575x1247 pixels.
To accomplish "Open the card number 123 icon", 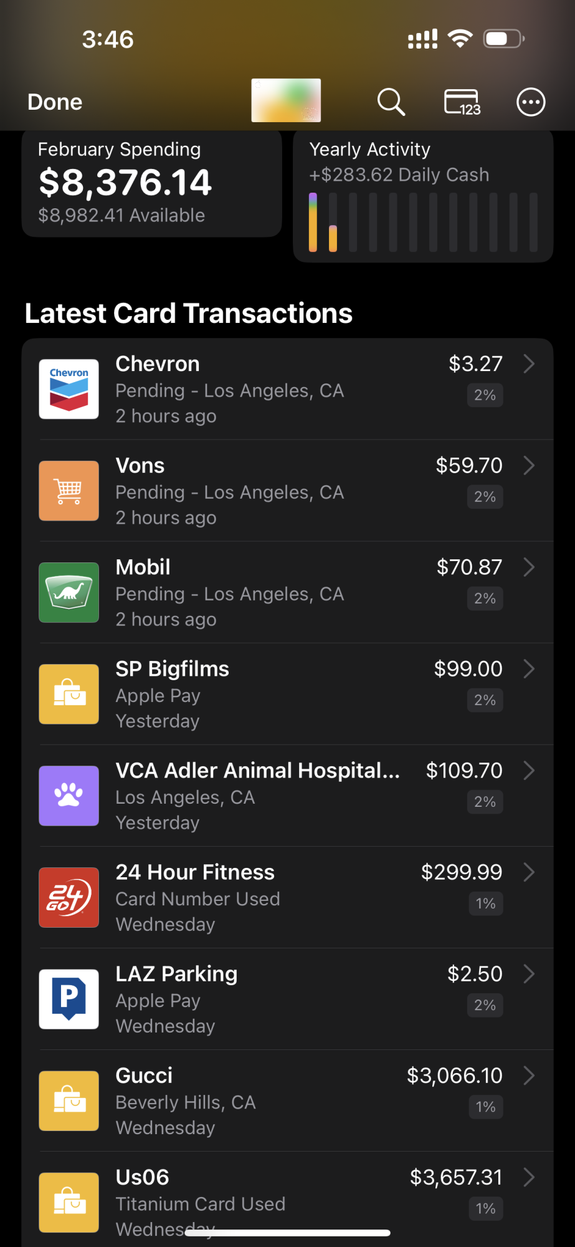I will coord(462,102).
